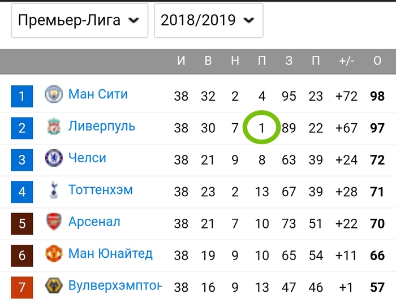Click the Liverpool club crest
Viewport: 396px width, 303px height.
tap(54, 126)
